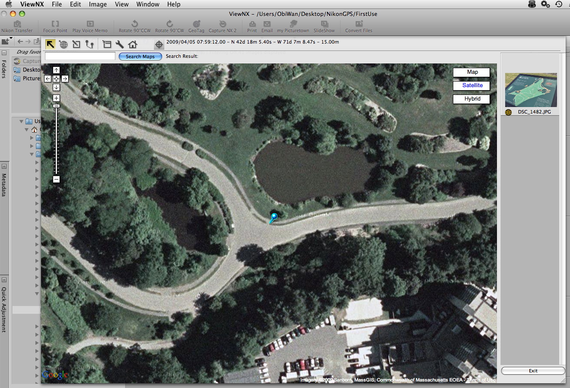Screen dimensions: 570x388
Task: Click the ViewNX application menu
Action: coord(32,4)
